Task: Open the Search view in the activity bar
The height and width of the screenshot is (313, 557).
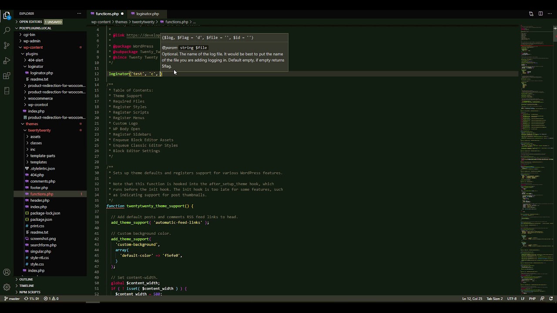Action: pos(7,30)
